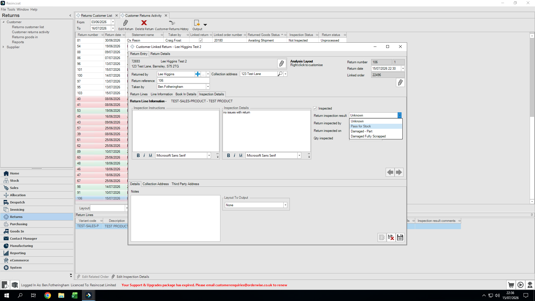Toggle italic in Inspection Instructions editor
535x301 pixels.
pyautogui.click(x=144, y=156)
